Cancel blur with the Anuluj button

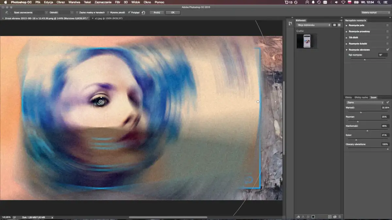(x=156, y=12)
